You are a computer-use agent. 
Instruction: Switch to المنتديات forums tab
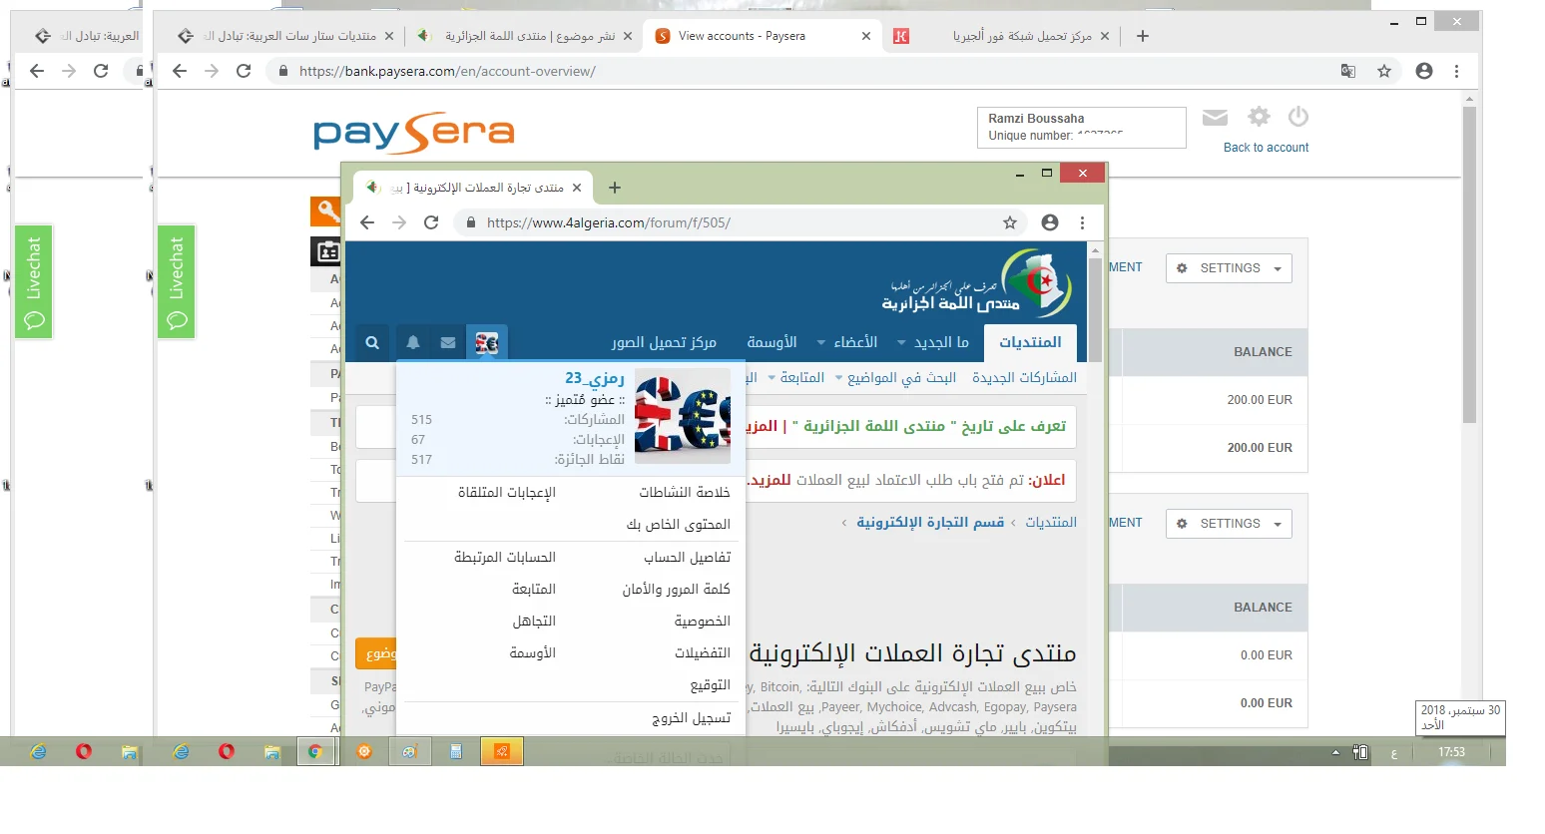click(x=1030, y=342)
